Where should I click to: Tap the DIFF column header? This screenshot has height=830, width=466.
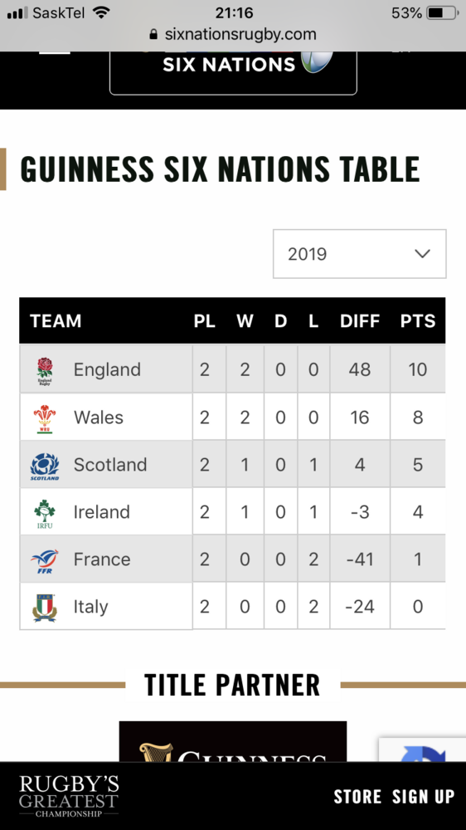click(x=360, y=320)
